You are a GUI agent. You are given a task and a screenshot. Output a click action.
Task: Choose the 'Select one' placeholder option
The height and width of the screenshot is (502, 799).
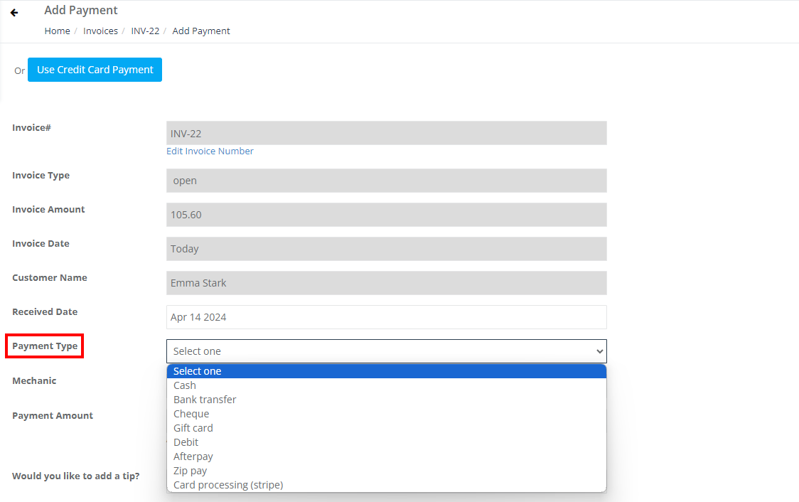point(386,371)
